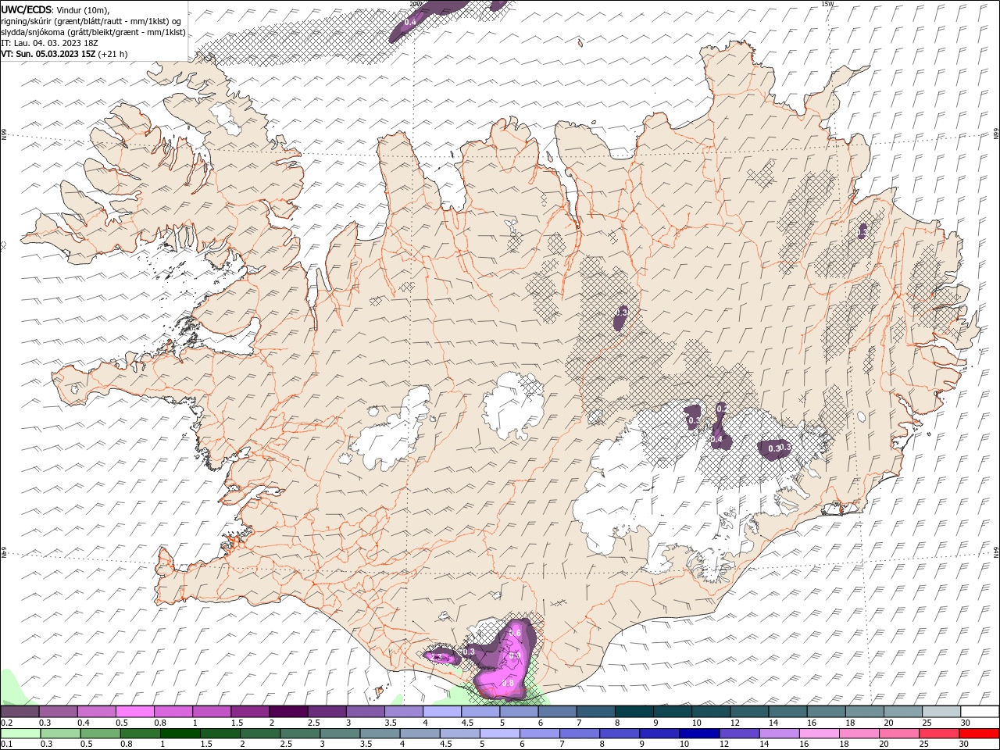The image size is (1000, 750).
Task: Click the 'rigning/skúrir' legend description line
Action: pos(91,21)
